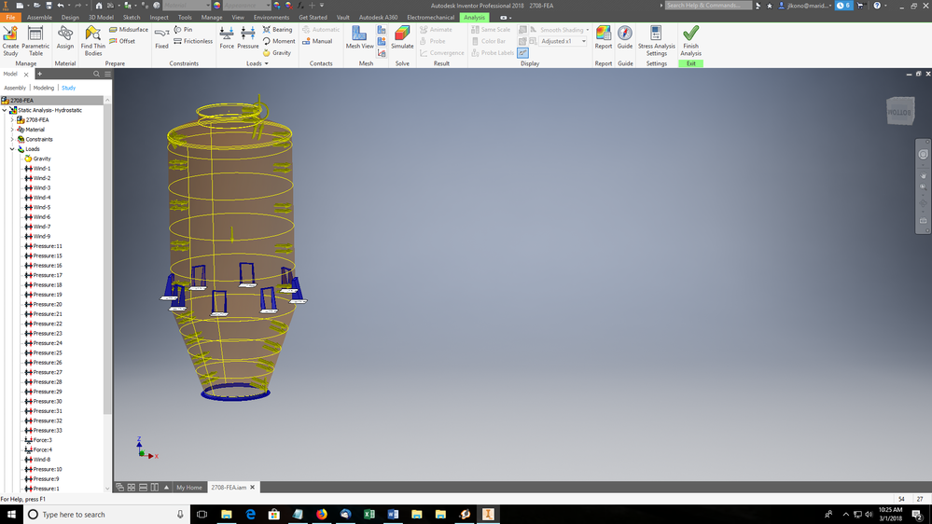
Task: Click the Windows search box
Action: pyautogui.click(x=107, y=515)
